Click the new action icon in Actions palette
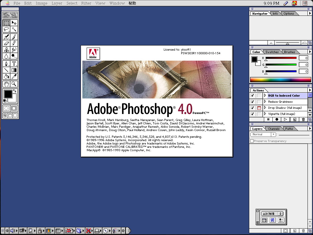The height and width of the screenshot is (235, 313). click(295, 119)
